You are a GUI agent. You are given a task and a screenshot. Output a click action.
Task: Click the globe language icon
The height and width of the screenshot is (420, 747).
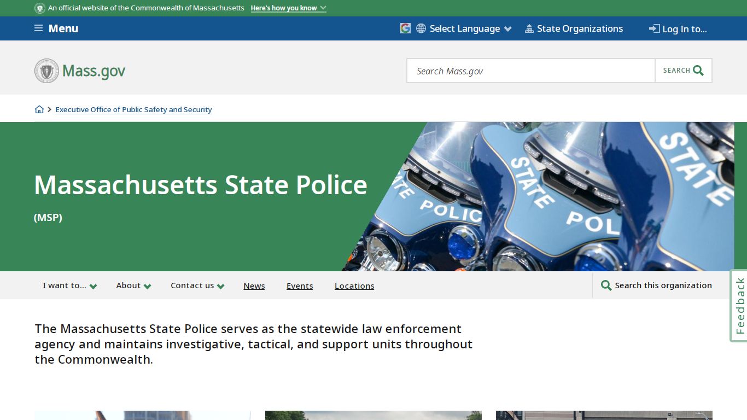point(421,28)
